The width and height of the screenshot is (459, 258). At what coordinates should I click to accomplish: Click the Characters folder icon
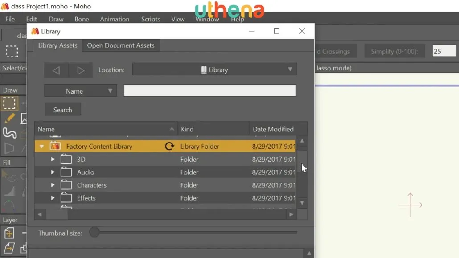[66, 185]
